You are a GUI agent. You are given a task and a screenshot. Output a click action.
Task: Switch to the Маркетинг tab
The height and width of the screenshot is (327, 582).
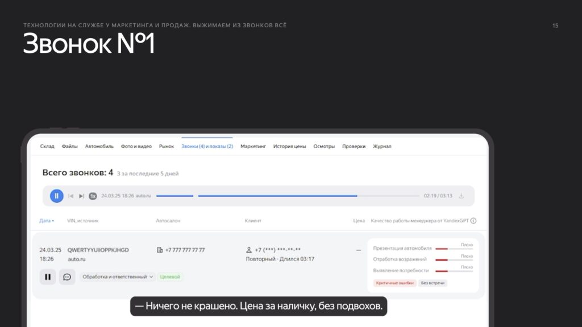pyautogui.click(x=253, y=146)
